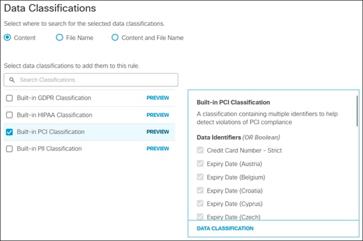Click Expiry Date (Belgium) checkbox
The width and height of the screenshot is (363, 241).
[x=200, y=177]
